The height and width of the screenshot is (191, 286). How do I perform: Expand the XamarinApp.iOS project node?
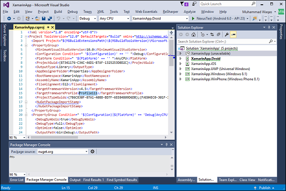[181, 64]
